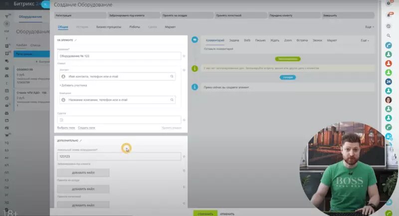Click the Оборудование № 123 name field
The width and height of the screenshot is (399, 216).
click(119, 56)
